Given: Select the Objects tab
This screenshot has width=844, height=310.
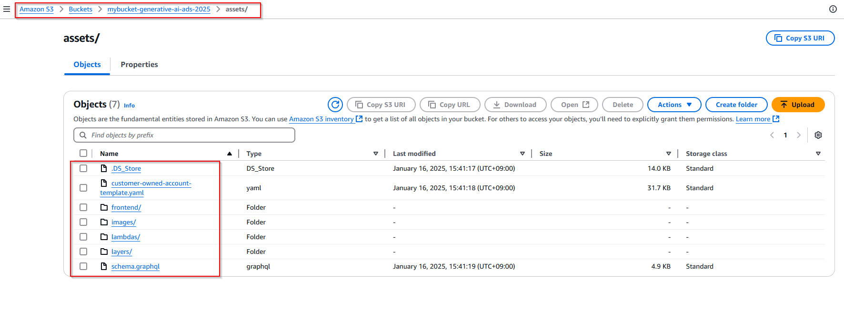Looking at the screenshot, I should [x=87, y=65].
